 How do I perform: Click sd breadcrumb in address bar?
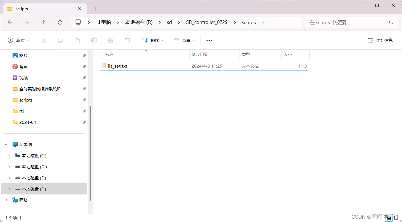tap(169, 22)
